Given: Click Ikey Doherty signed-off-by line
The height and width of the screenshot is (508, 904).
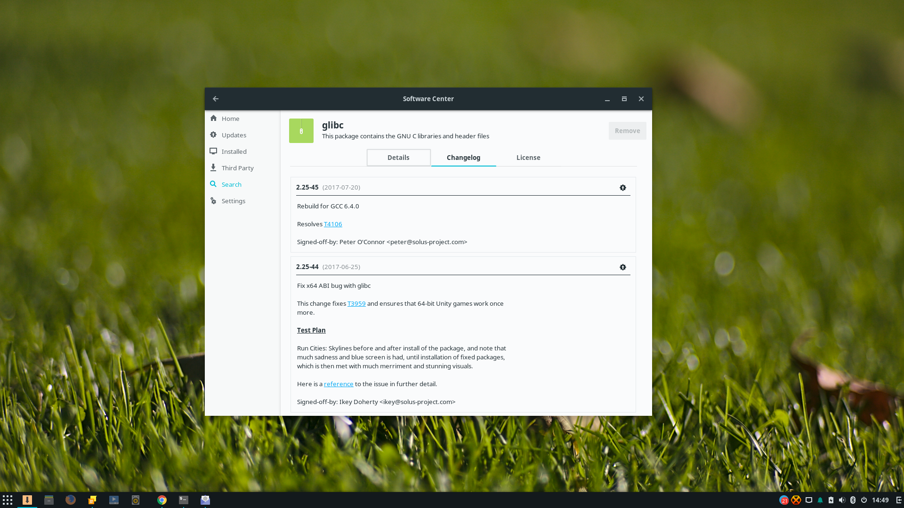Looking at the screenshot, I should (x=376, y=402).
